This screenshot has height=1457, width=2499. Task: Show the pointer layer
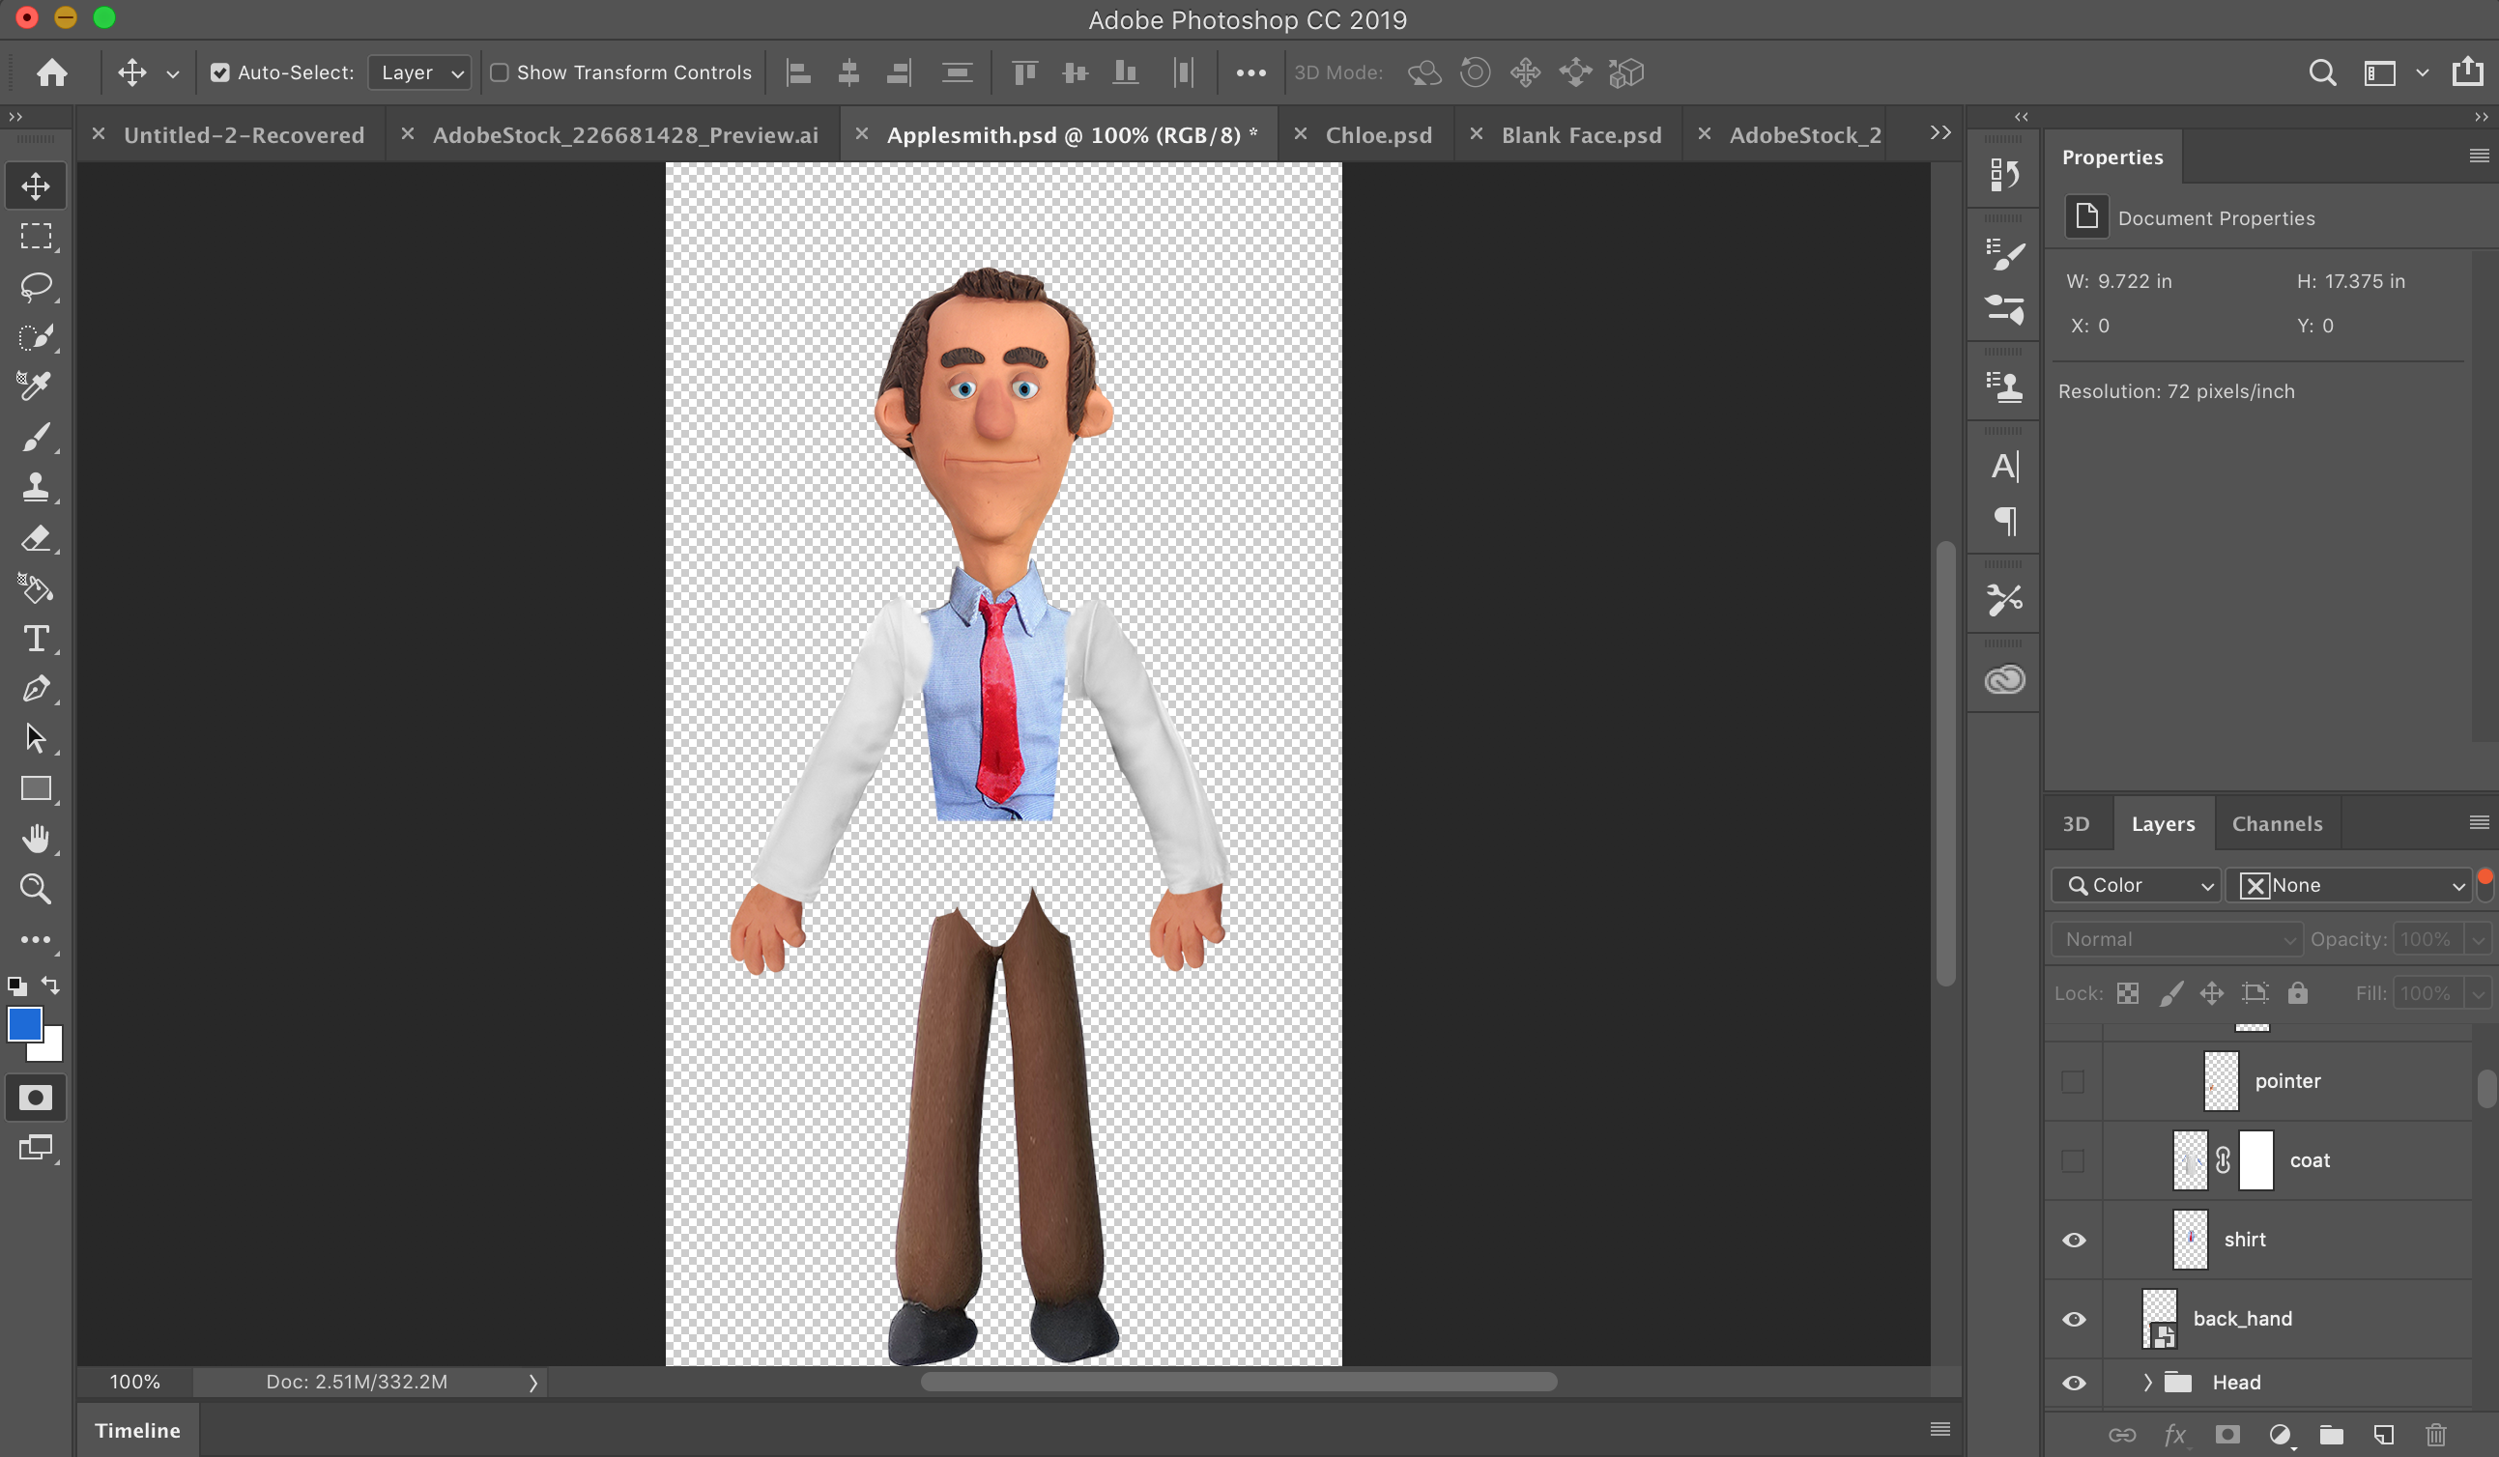click(x=2073, y=1081)
